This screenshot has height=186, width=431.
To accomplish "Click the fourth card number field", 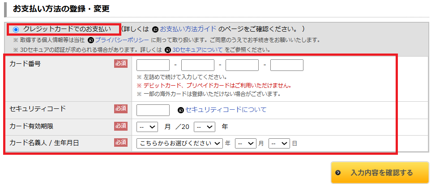I will 286,65.
